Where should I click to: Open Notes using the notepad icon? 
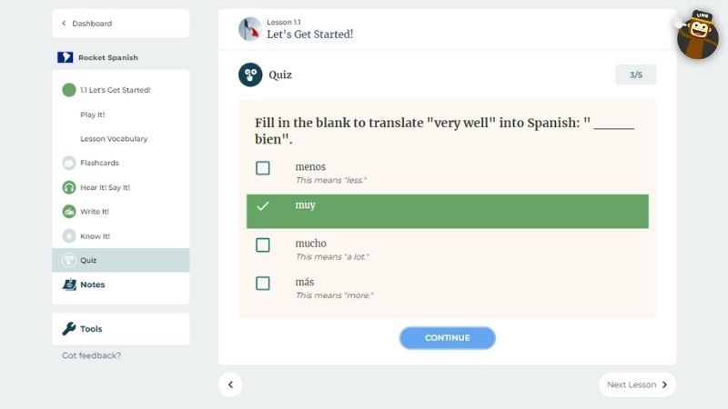coord(69,284)
